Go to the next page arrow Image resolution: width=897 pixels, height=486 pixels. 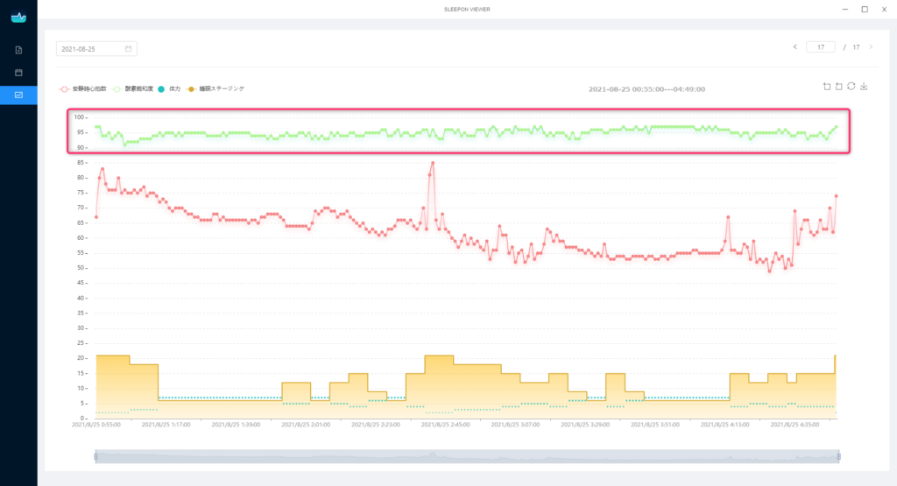pyautogui.click(x=871, y=47)
